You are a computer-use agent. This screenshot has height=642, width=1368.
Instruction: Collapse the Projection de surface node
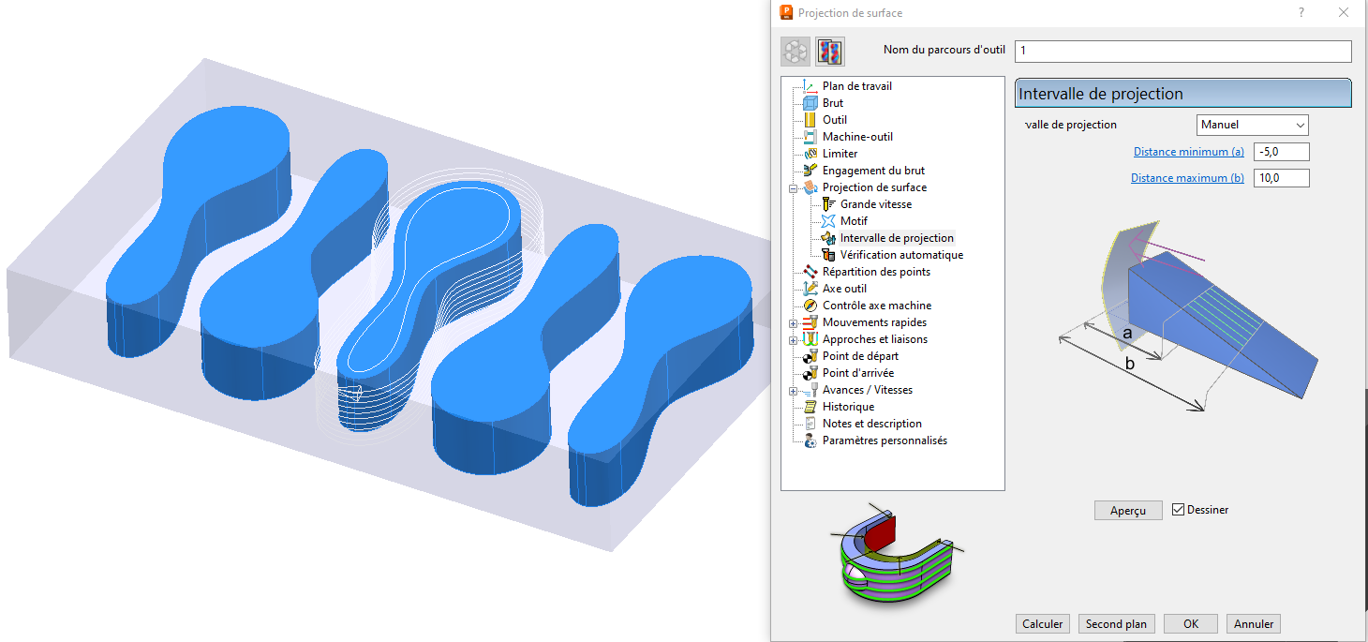coord(794,188)
